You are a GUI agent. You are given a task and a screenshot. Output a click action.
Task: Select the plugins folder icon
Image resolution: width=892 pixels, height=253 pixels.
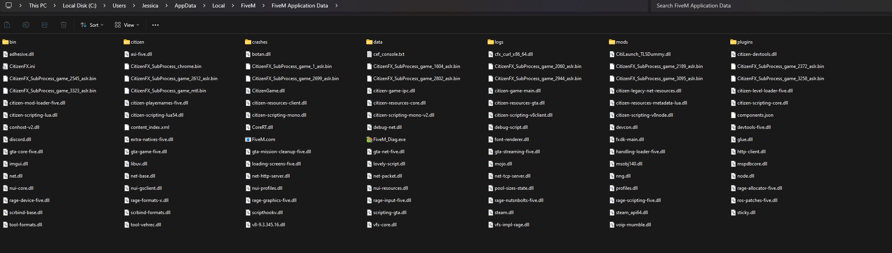733,42
